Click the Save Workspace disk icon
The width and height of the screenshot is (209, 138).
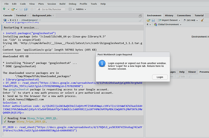(153, 20)
